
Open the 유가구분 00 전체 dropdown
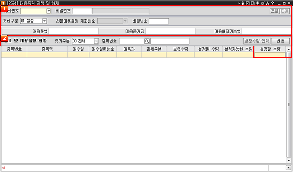[x=96, y=41]
